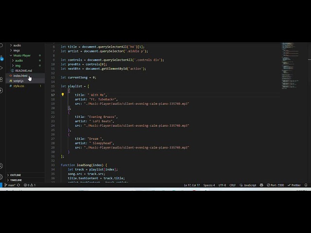
Task: Click the sync changes icon in status bar
Action: pyautogui.click(x=18, y=185)
